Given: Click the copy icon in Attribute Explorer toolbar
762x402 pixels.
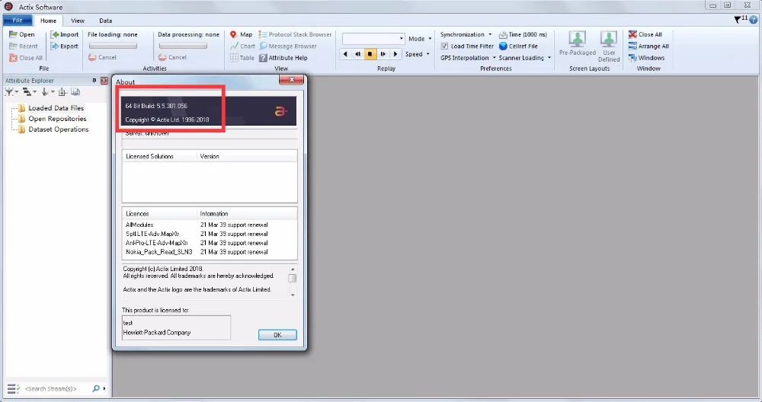Looking at the screenshot, I should pyautogui.click(x=75, y=92).
